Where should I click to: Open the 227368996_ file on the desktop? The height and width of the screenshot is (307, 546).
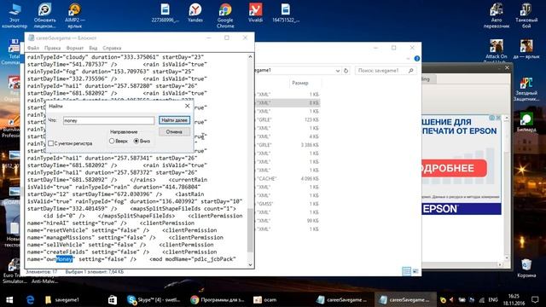[x=165, y=14]
